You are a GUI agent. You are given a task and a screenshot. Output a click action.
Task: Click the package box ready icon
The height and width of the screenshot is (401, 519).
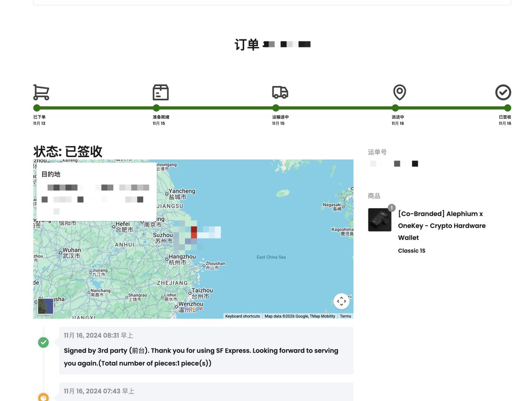pos(161,92)
